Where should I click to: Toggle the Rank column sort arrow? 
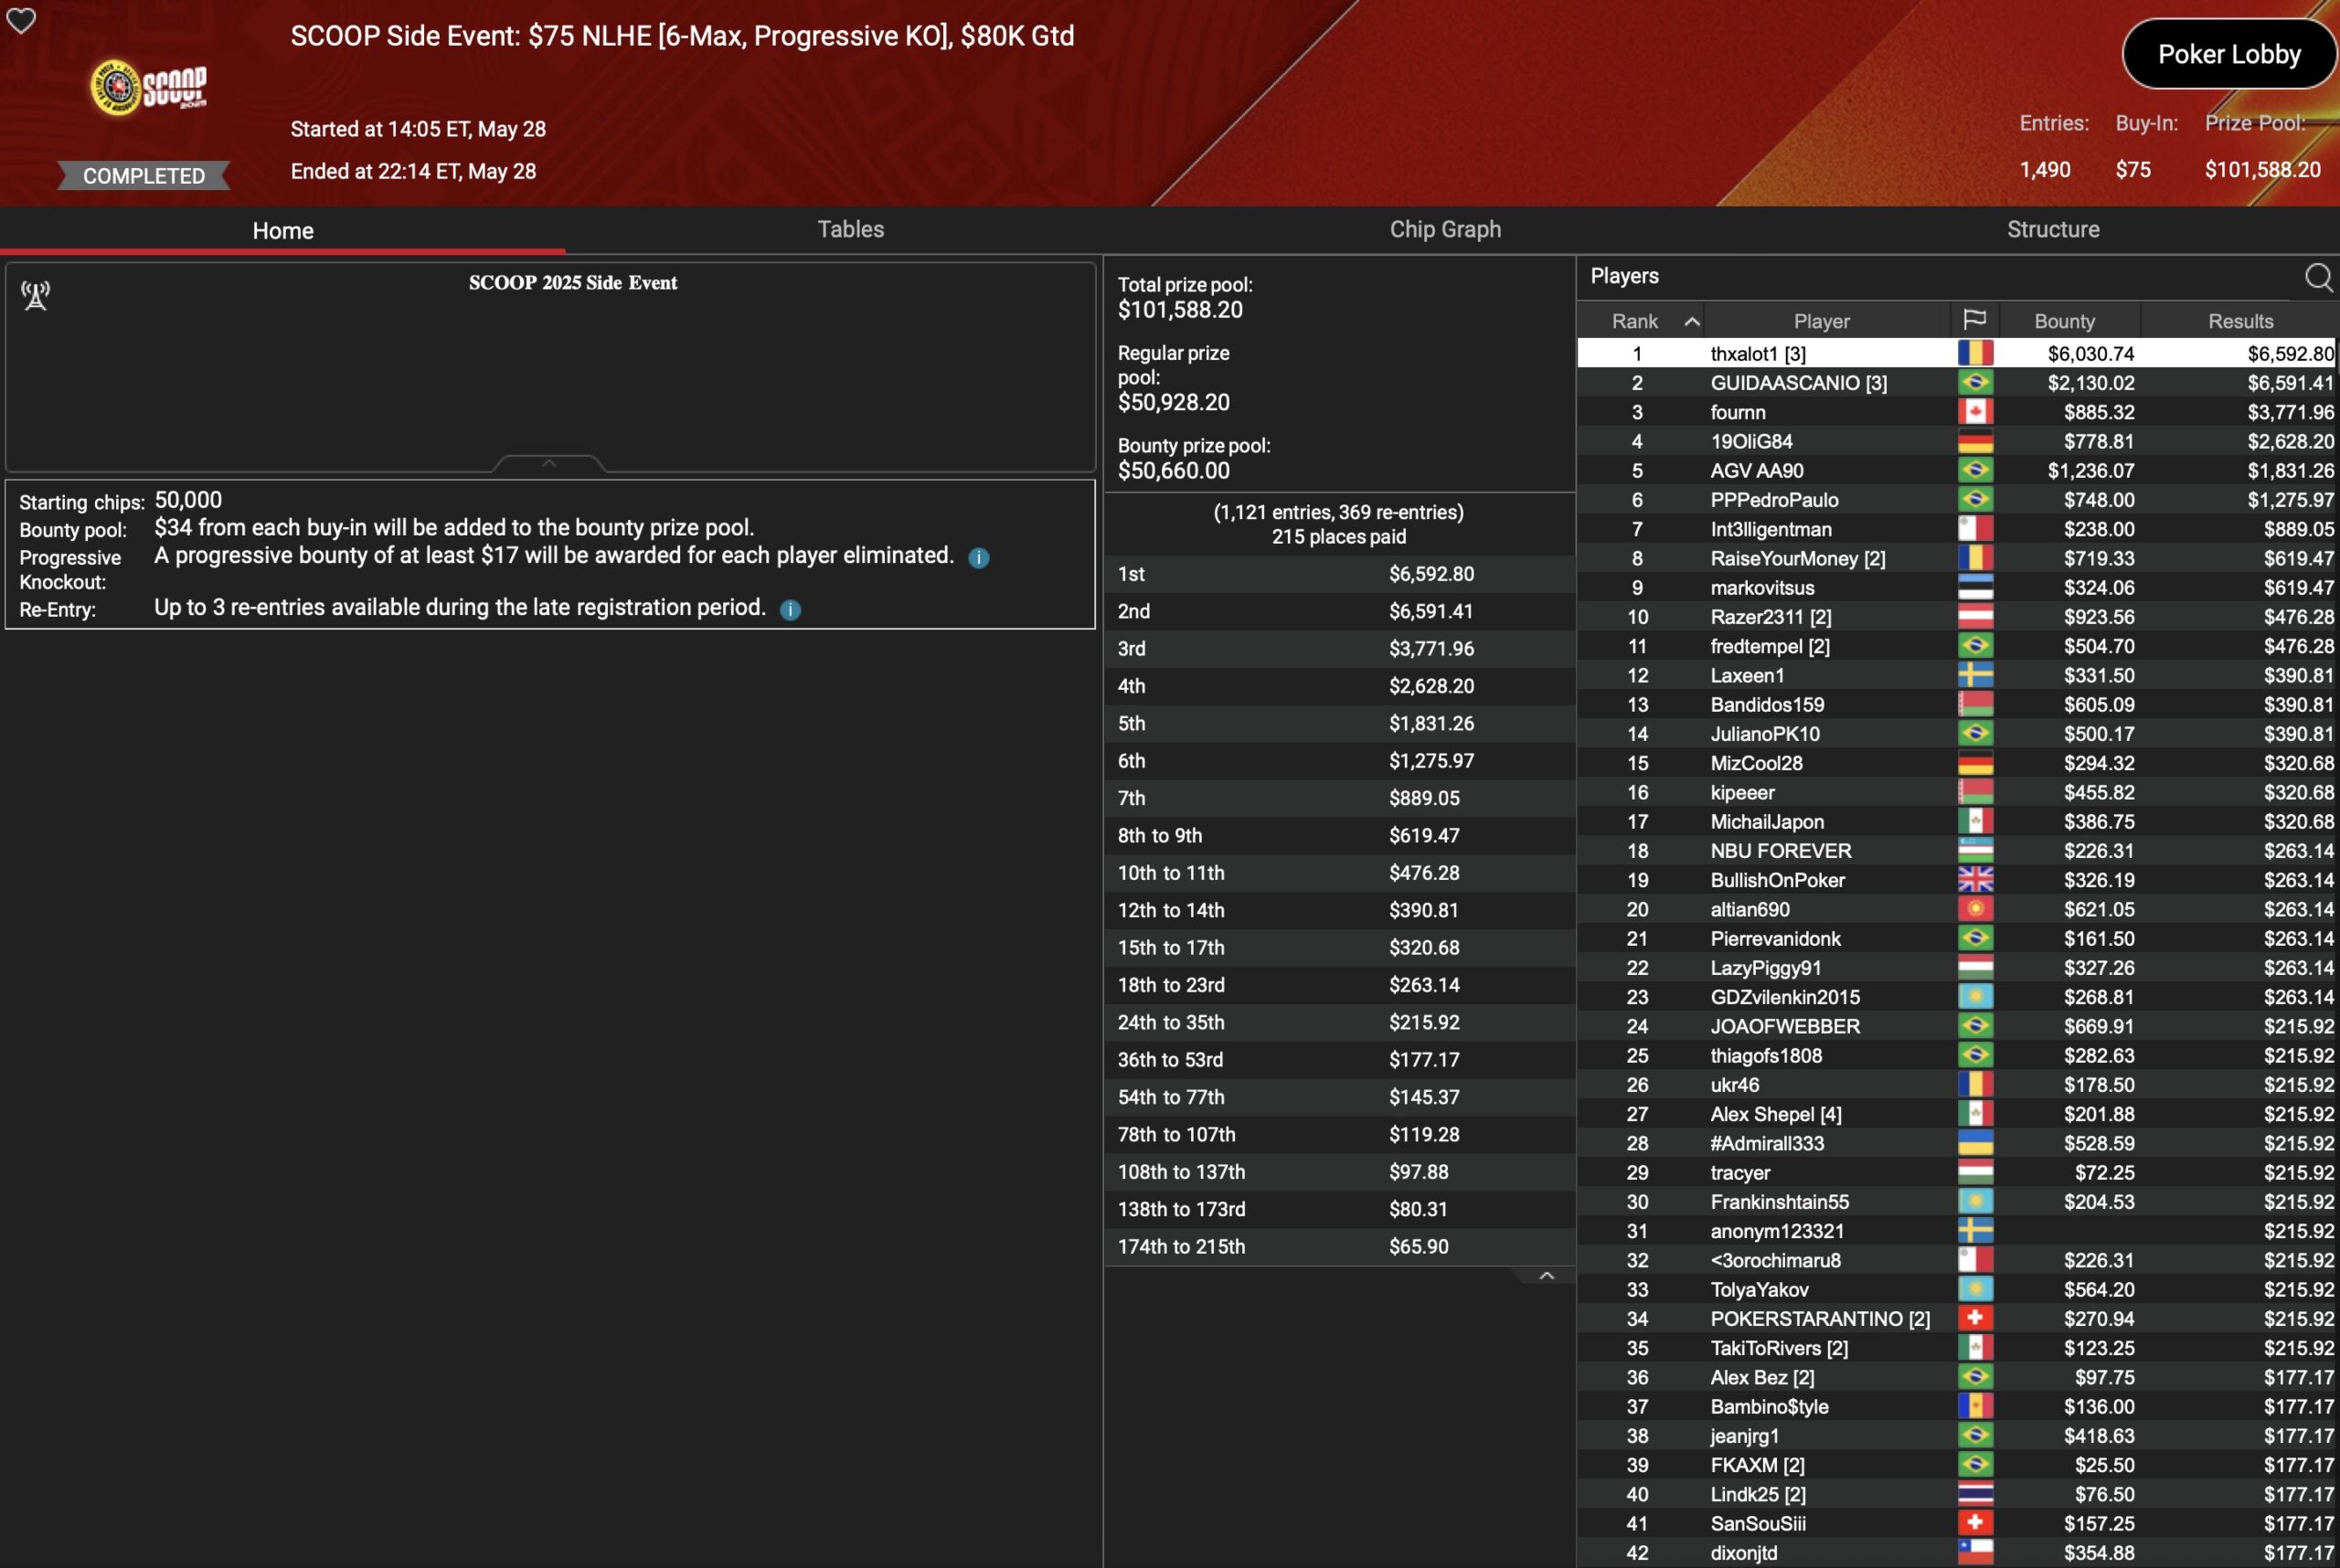(x=1692, y=321)
